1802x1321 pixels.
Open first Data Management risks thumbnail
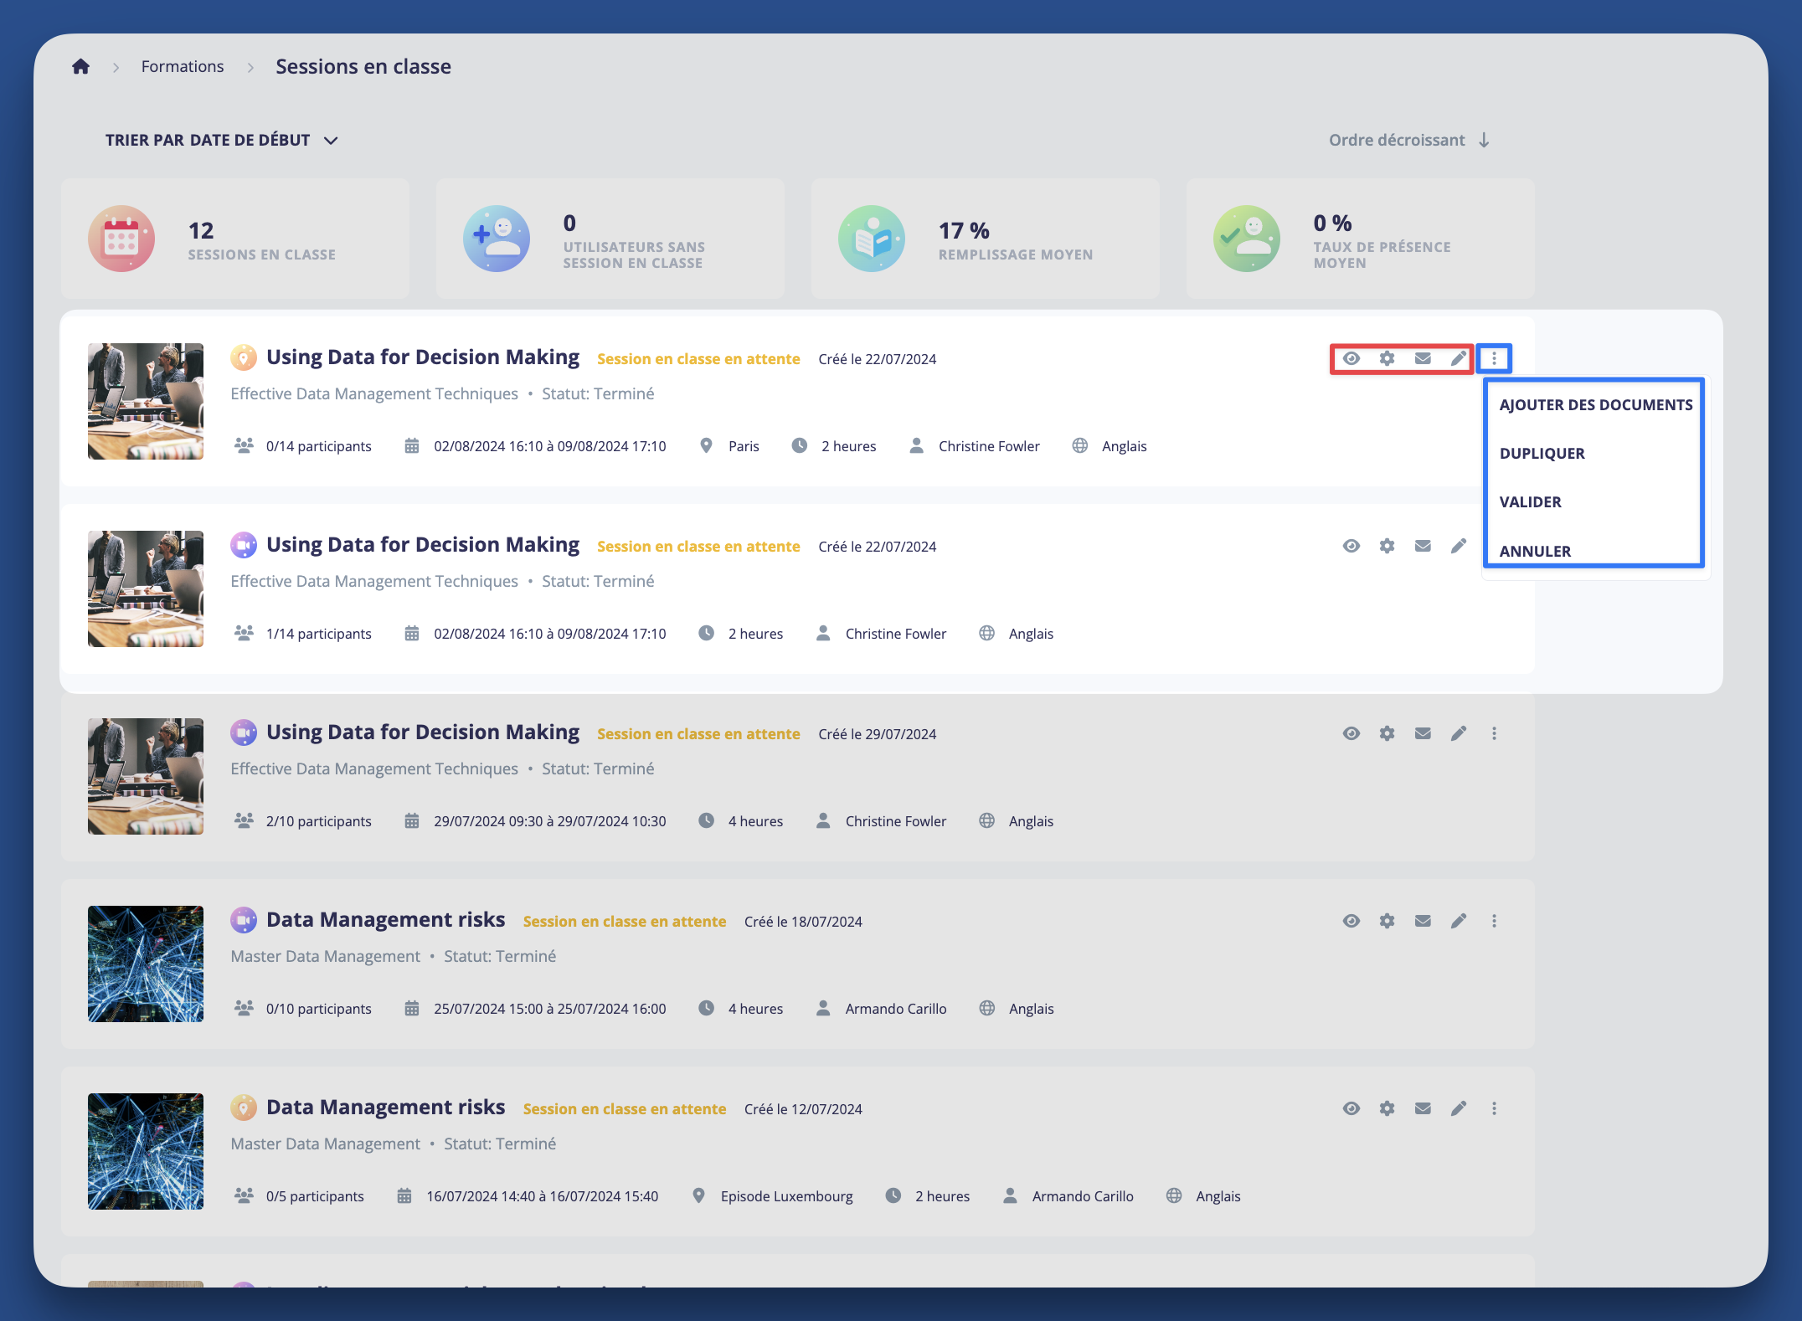tap(146, 964)
